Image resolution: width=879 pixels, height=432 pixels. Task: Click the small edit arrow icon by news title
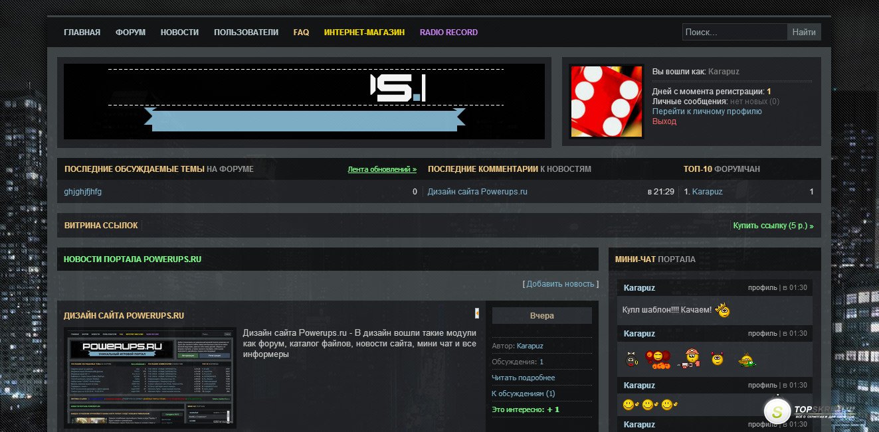(x=476, y=313)
